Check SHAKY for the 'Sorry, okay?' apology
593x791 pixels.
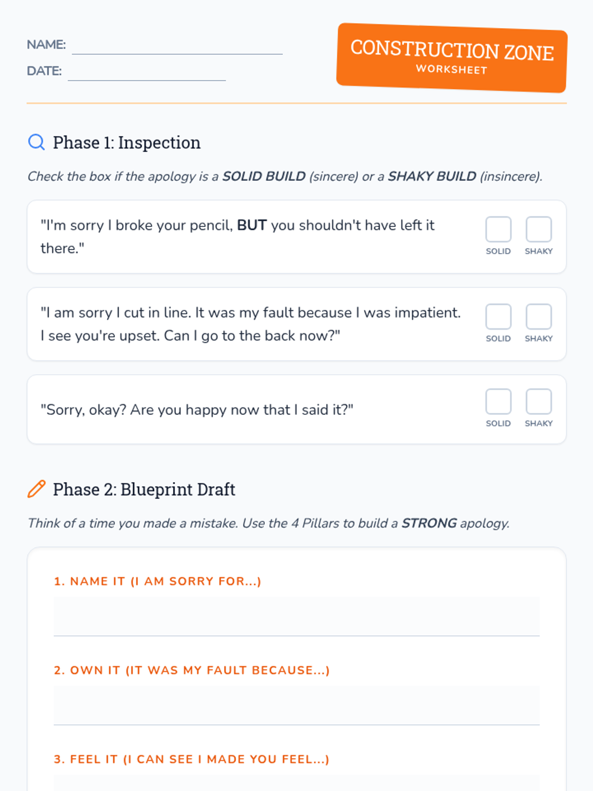pyautogui.click(x=538, y=401)
